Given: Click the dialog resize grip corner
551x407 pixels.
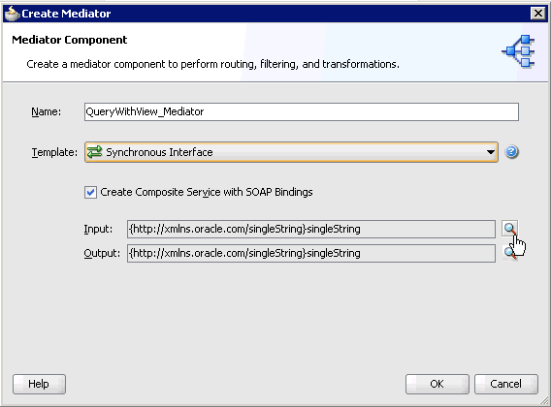Looking at the screenshot, I should pos(544,400).
